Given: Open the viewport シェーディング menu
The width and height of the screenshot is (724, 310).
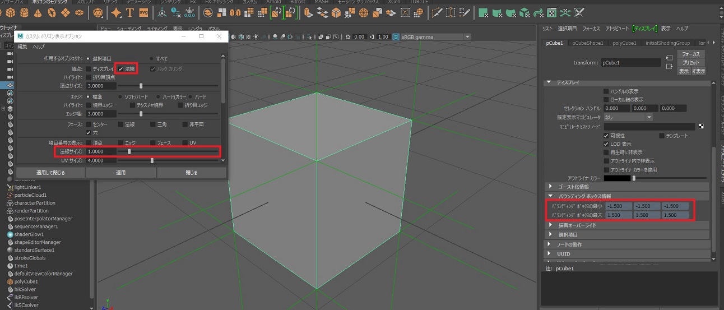Looking at the screenshot, I should (x=129, y=28).
